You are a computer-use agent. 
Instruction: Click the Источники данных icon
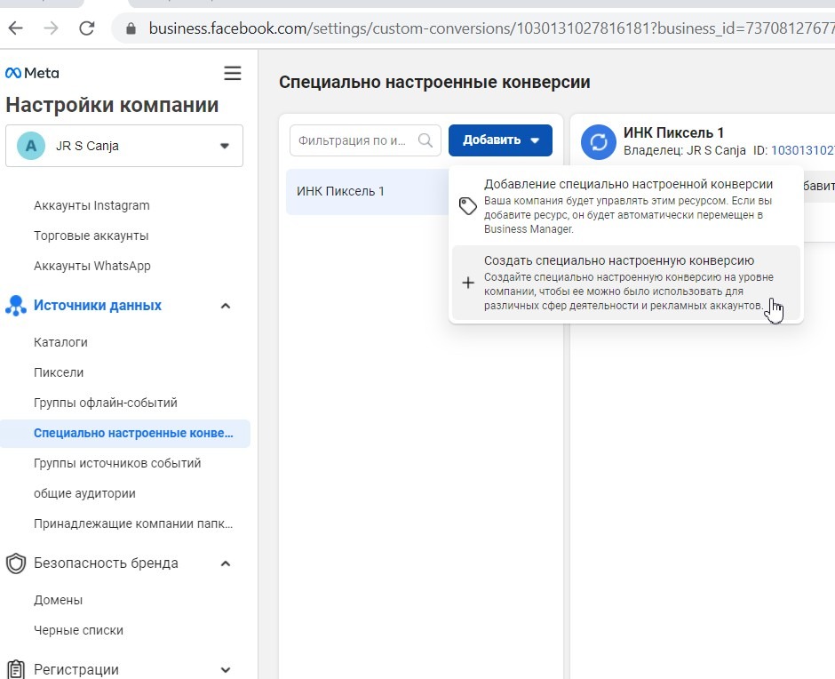pyautogui.click(x=16, y=306)
